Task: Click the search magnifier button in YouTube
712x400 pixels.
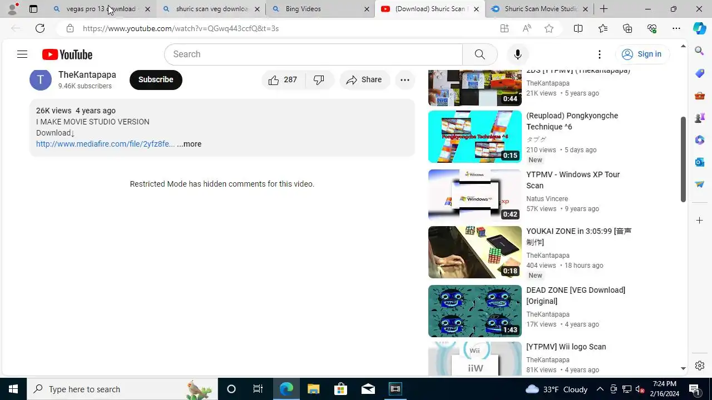Action: point(479,54)
